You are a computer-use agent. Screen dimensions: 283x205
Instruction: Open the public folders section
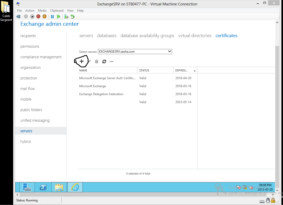(31, 110)
